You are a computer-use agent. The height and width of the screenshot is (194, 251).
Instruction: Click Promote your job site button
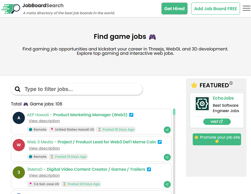pos(217,139)
